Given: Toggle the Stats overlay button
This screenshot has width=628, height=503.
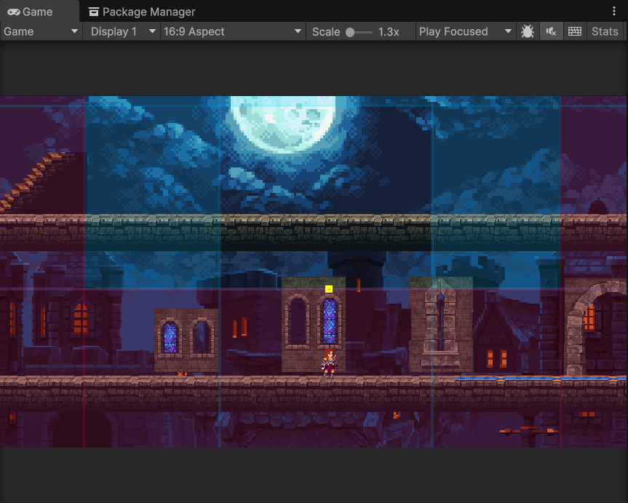Looking at the screenshot, I should tap(605, 31).
